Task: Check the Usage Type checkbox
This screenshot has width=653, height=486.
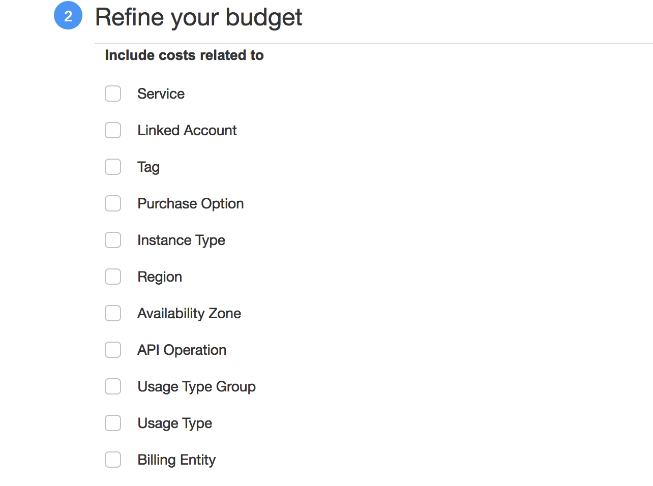Action: click(113, 423)
